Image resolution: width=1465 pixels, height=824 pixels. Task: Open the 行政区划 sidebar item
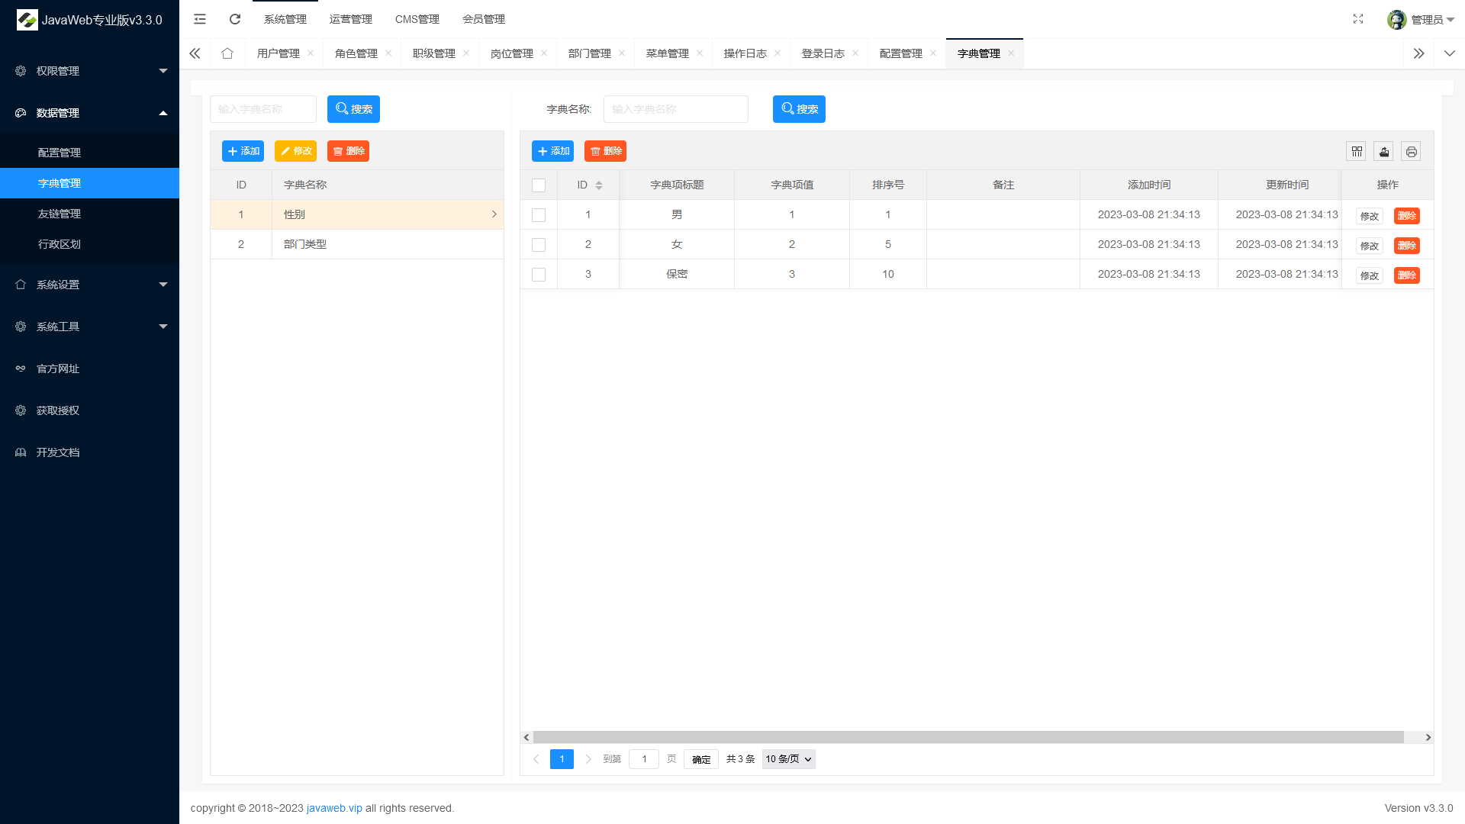pos(89,244)
